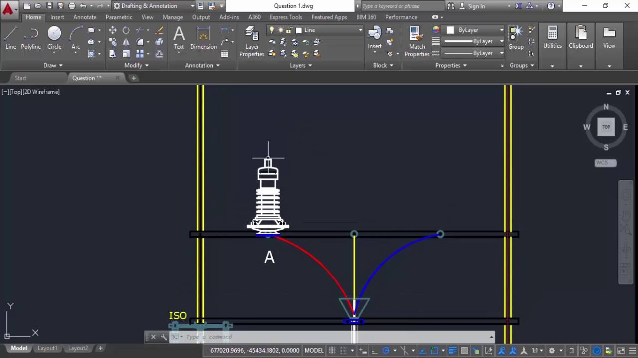Select the Circle tool
Image resolution: width=638 pixels, height=358 pixels.
pyautogui.click(x=54, y=38)
